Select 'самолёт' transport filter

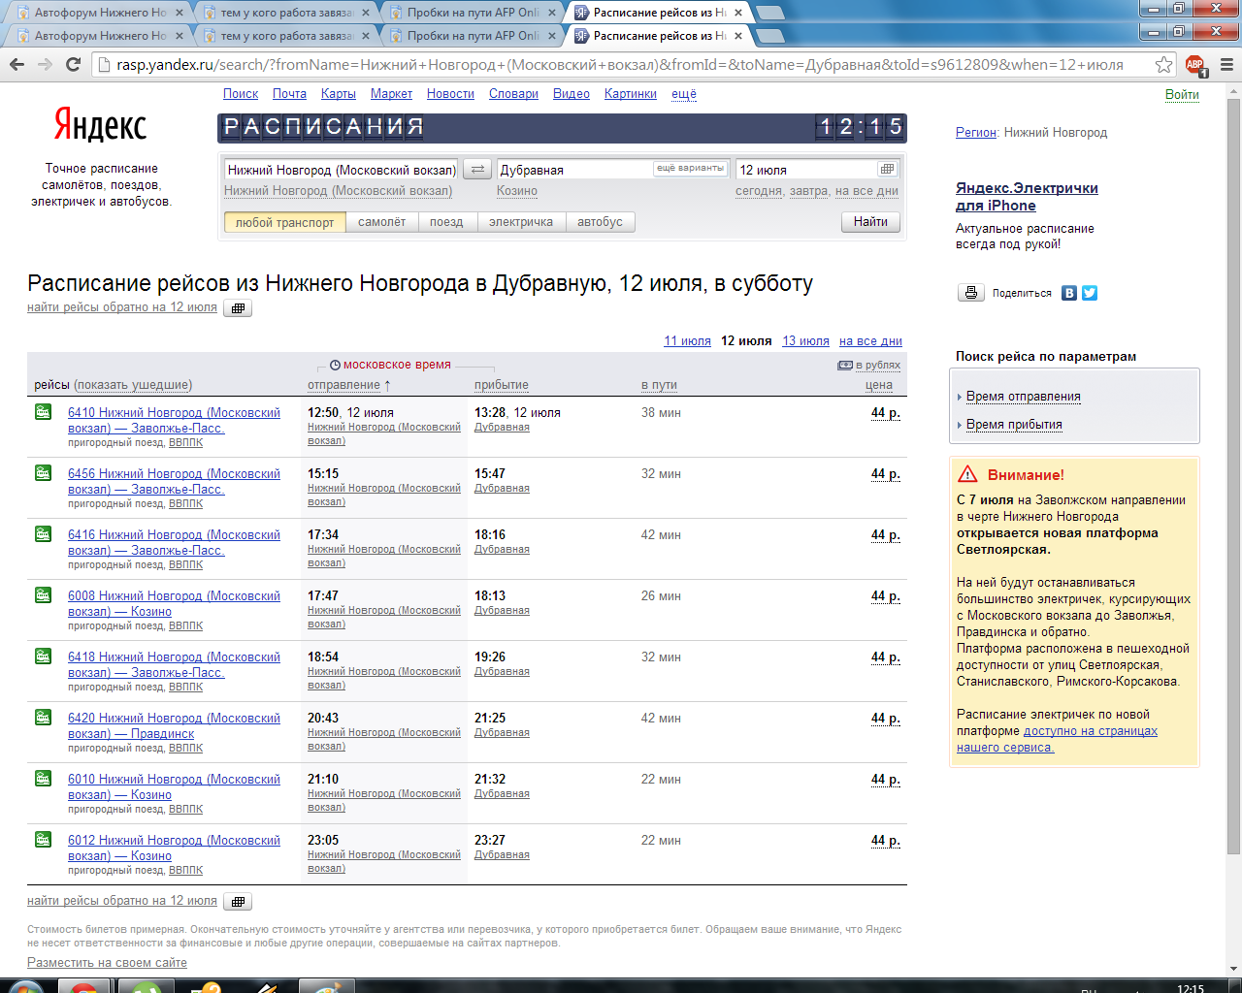381,222
